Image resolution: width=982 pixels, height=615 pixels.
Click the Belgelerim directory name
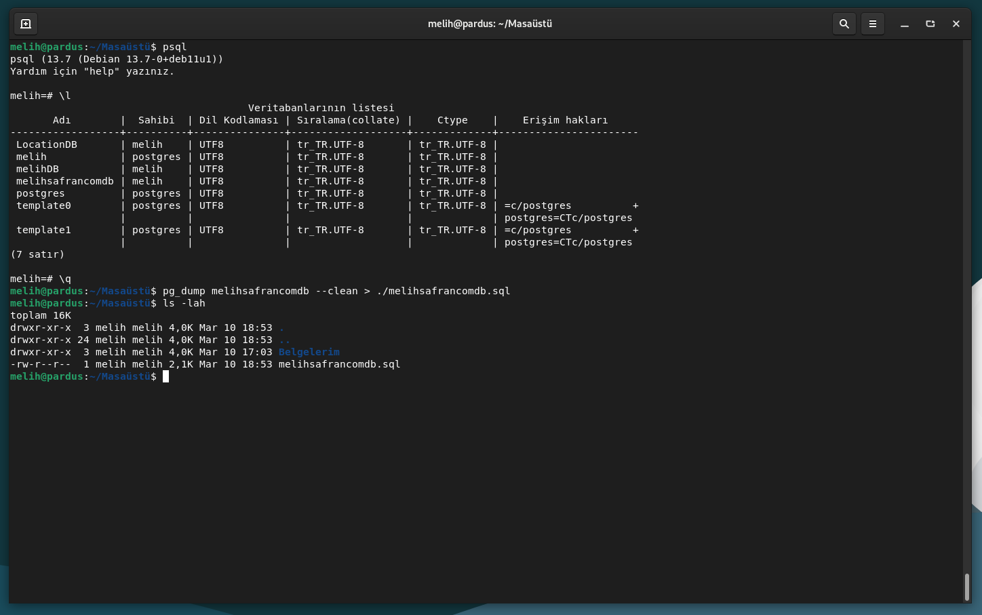(x=309, y=352)
